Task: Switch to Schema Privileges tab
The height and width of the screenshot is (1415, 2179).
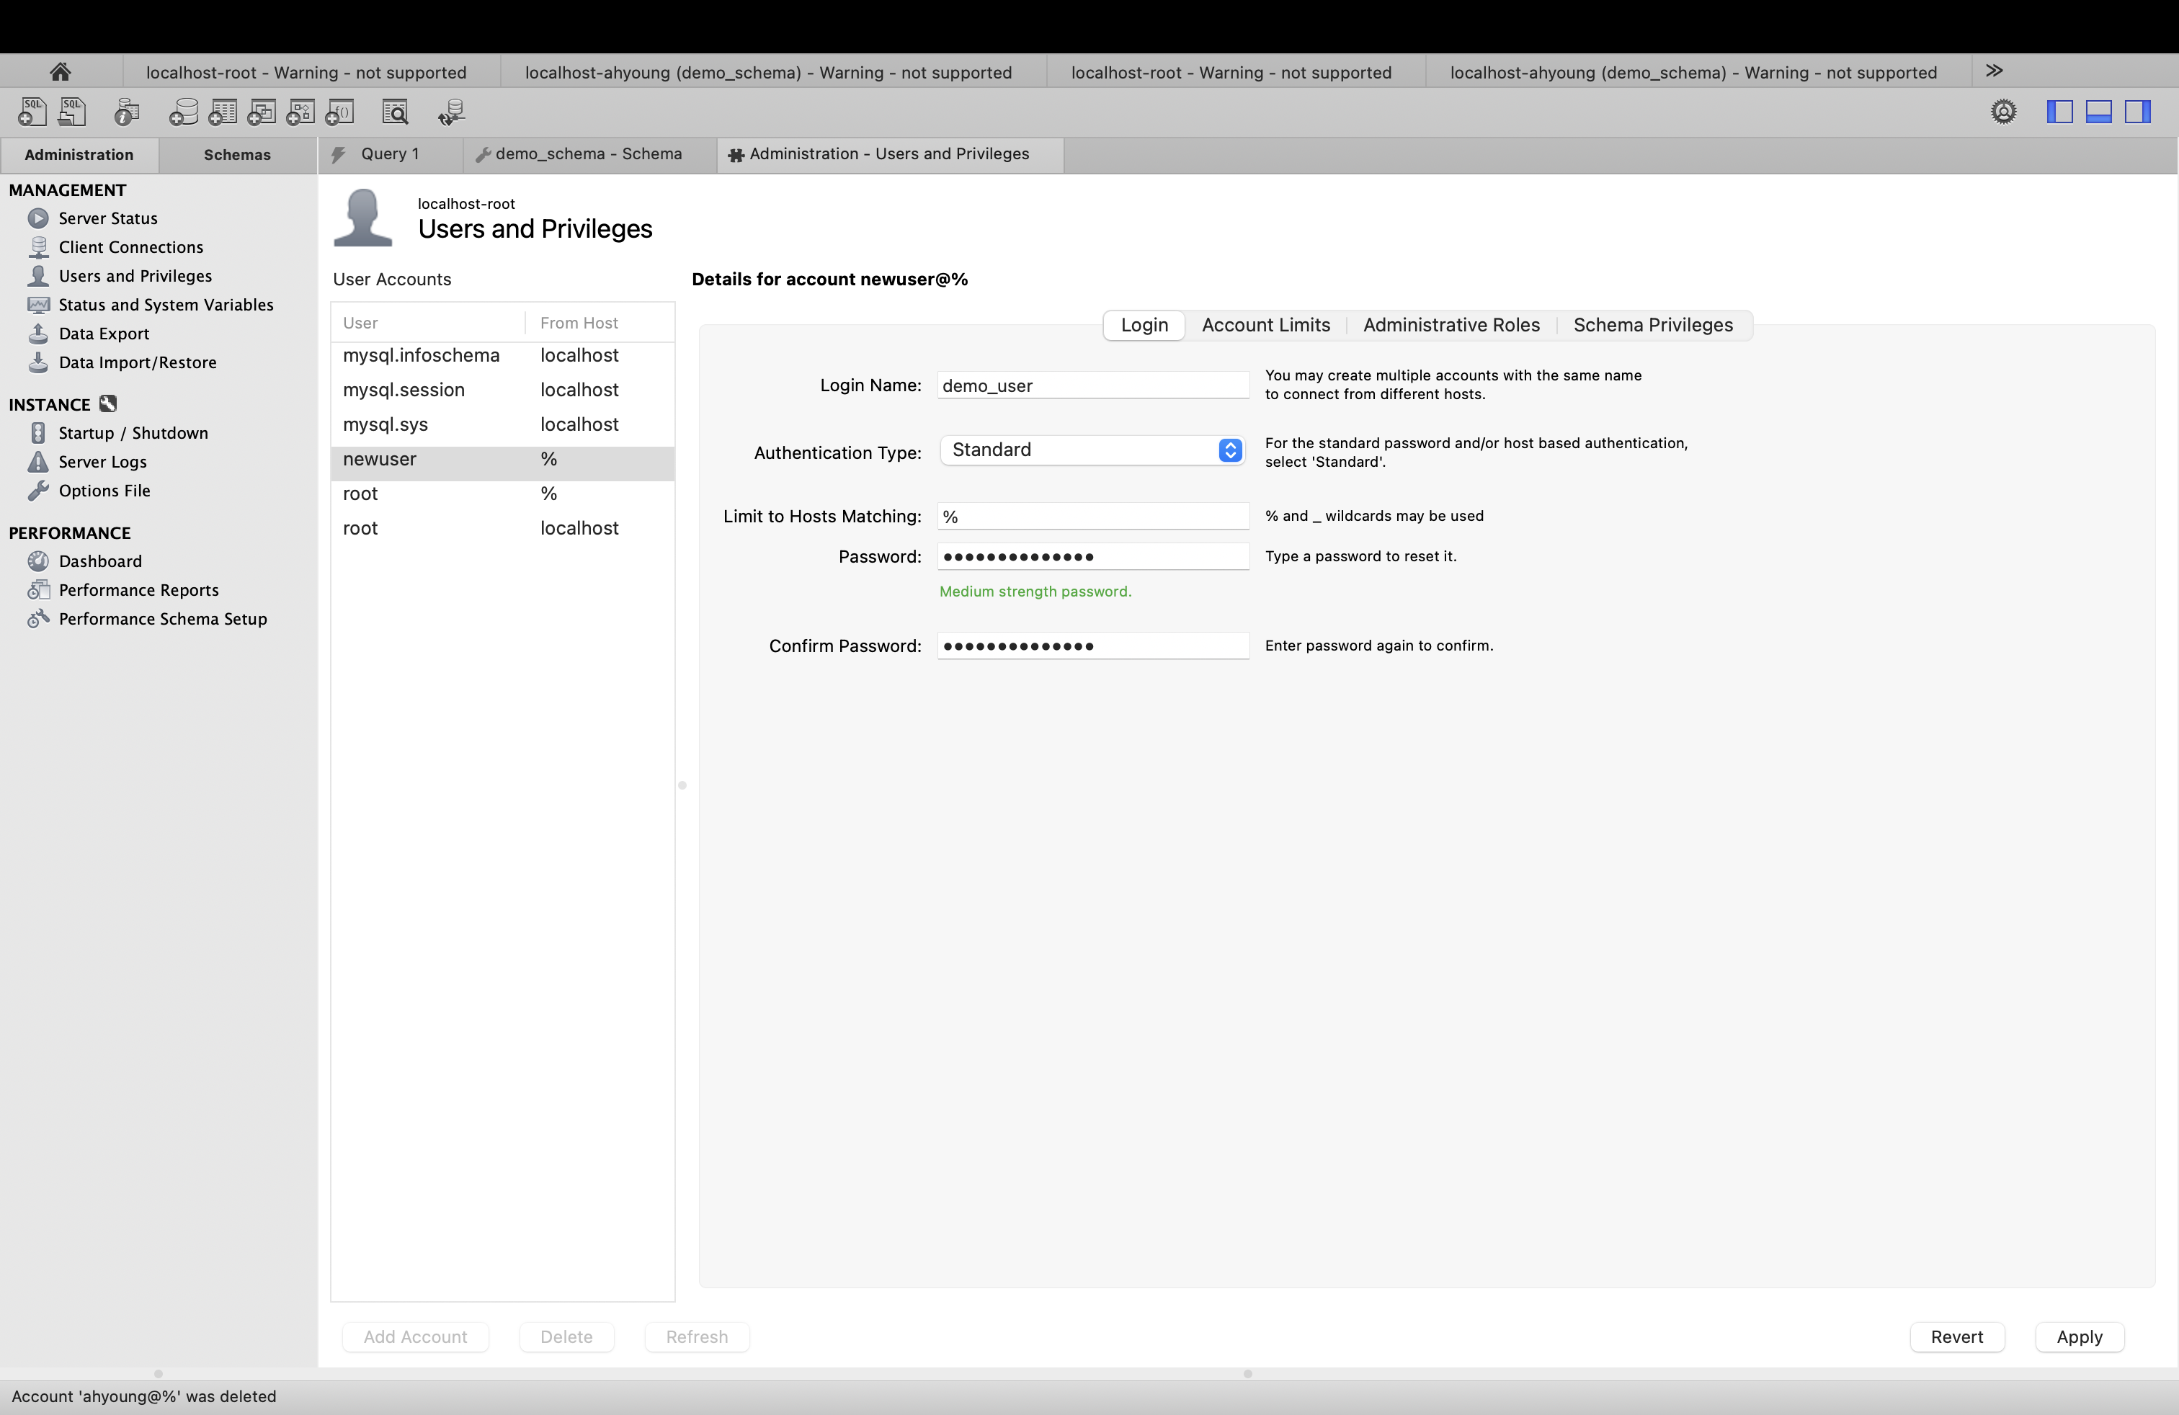Action: point(1652,325)
